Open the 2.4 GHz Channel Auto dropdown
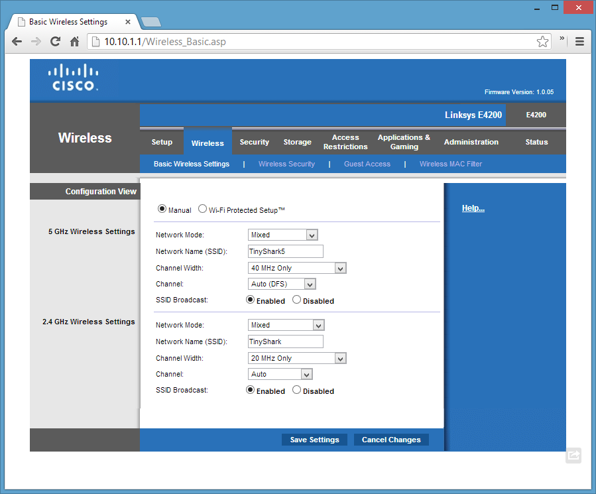596x494 pixels. [x=280, y=374]
